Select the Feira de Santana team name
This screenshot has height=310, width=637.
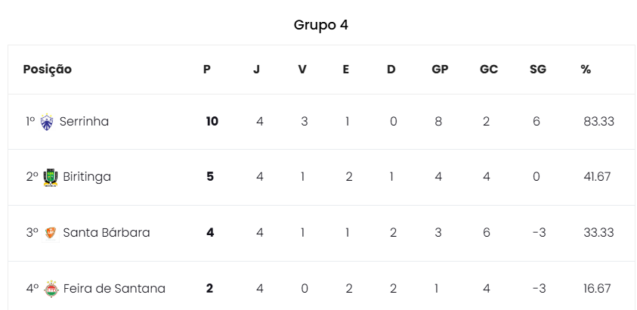tap(114, 289)
